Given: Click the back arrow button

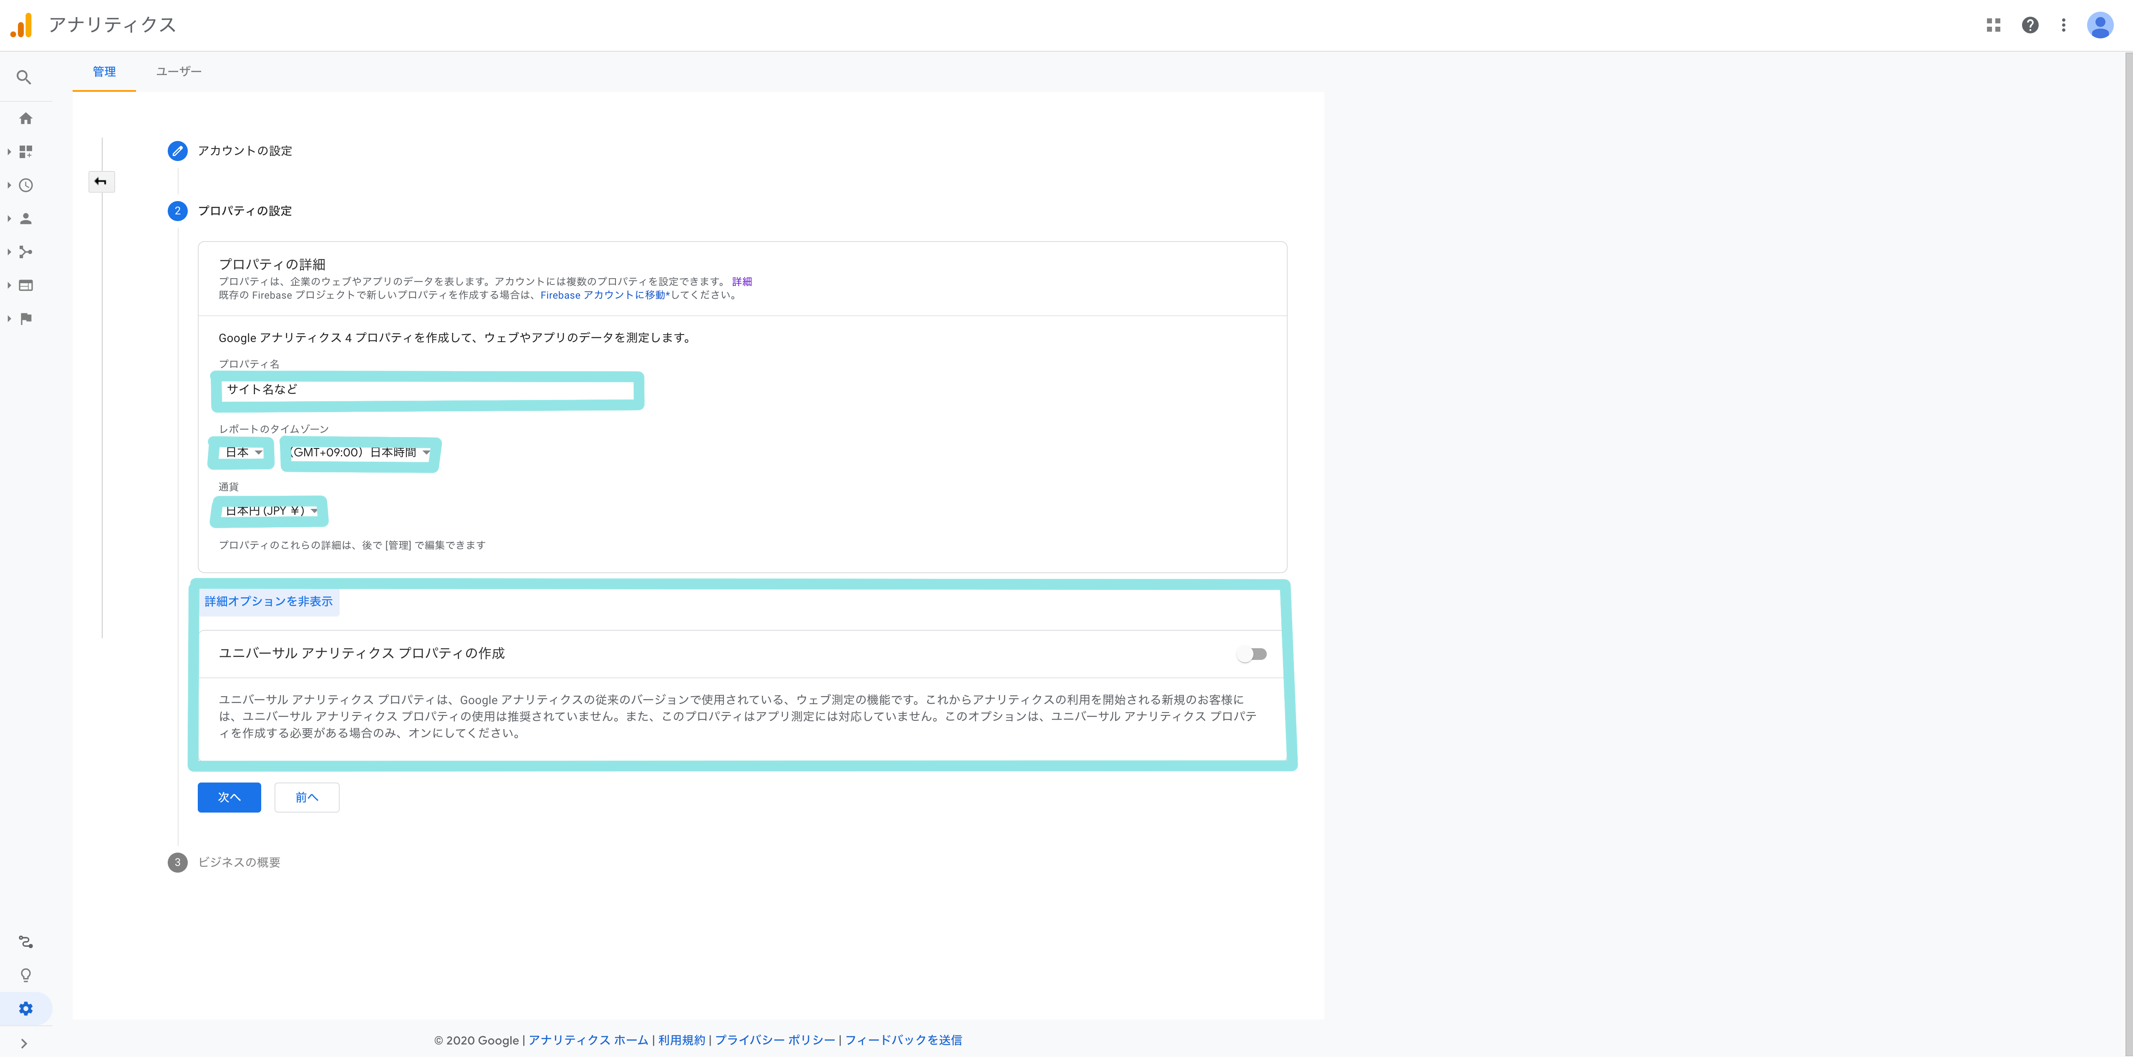Looking at the screenshot, I should 101,181.
